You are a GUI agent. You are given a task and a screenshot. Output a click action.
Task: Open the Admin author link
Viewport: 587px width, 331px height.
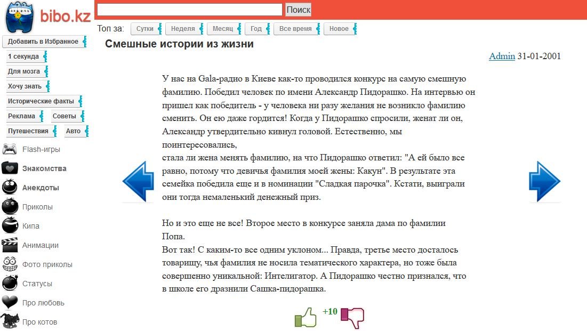502,56
